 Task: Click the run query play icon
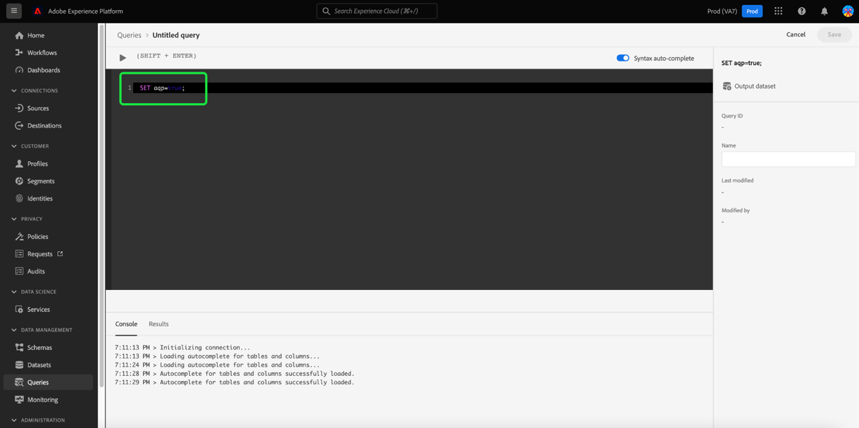pyautogui.click(x=122, y=56)
